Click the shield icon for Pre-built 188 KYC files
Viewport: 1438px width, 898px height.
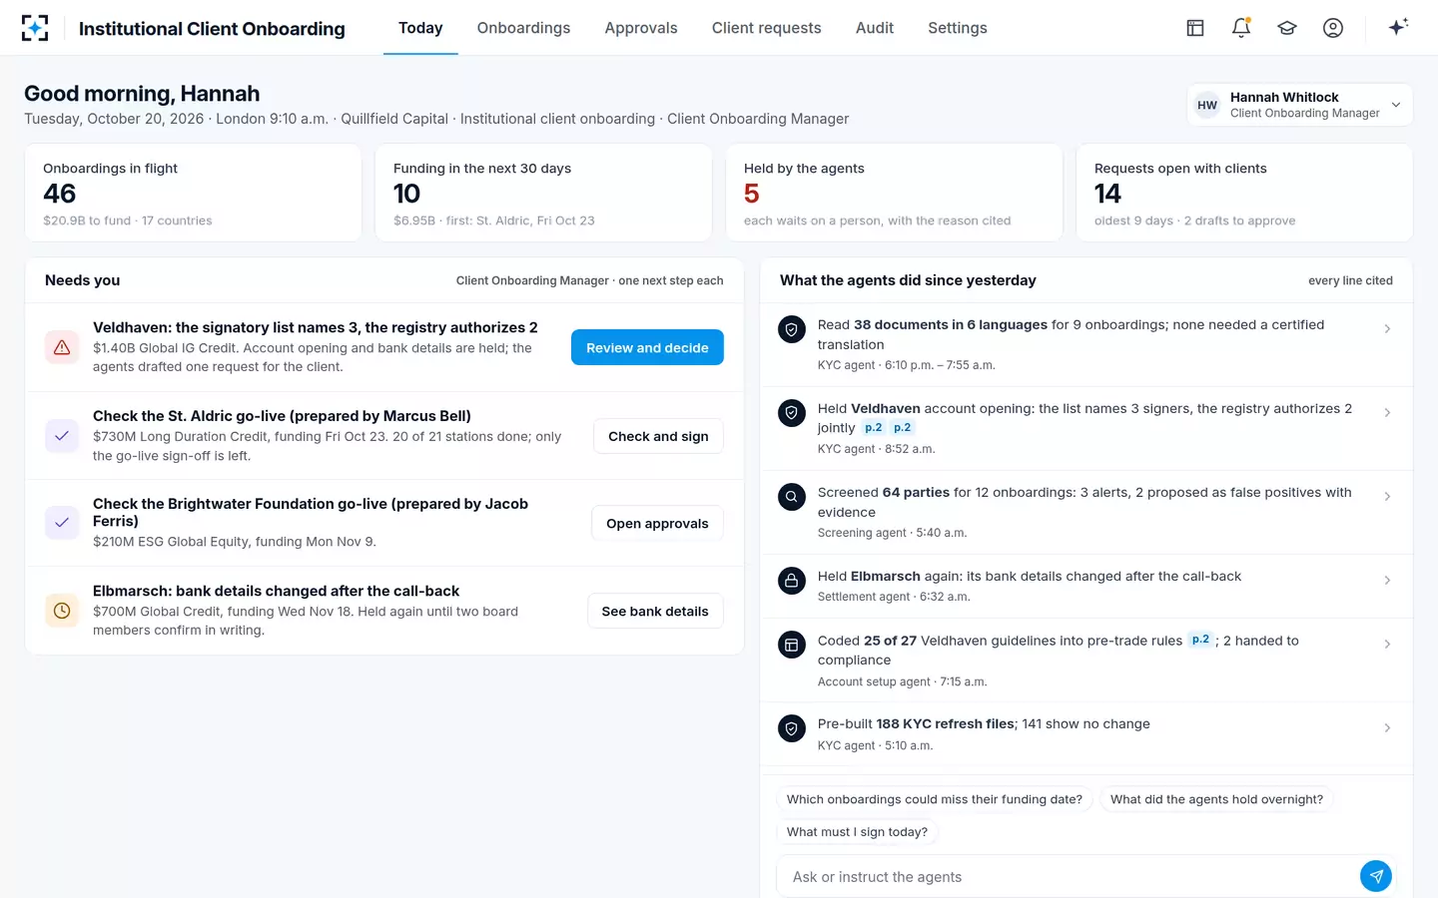[x=792, y=729]
